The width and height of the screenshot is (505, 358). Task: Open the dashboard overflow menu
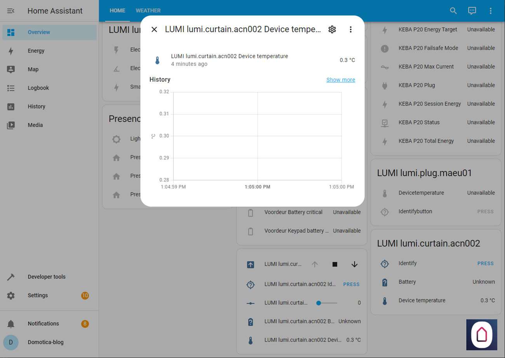coord(491,11)
